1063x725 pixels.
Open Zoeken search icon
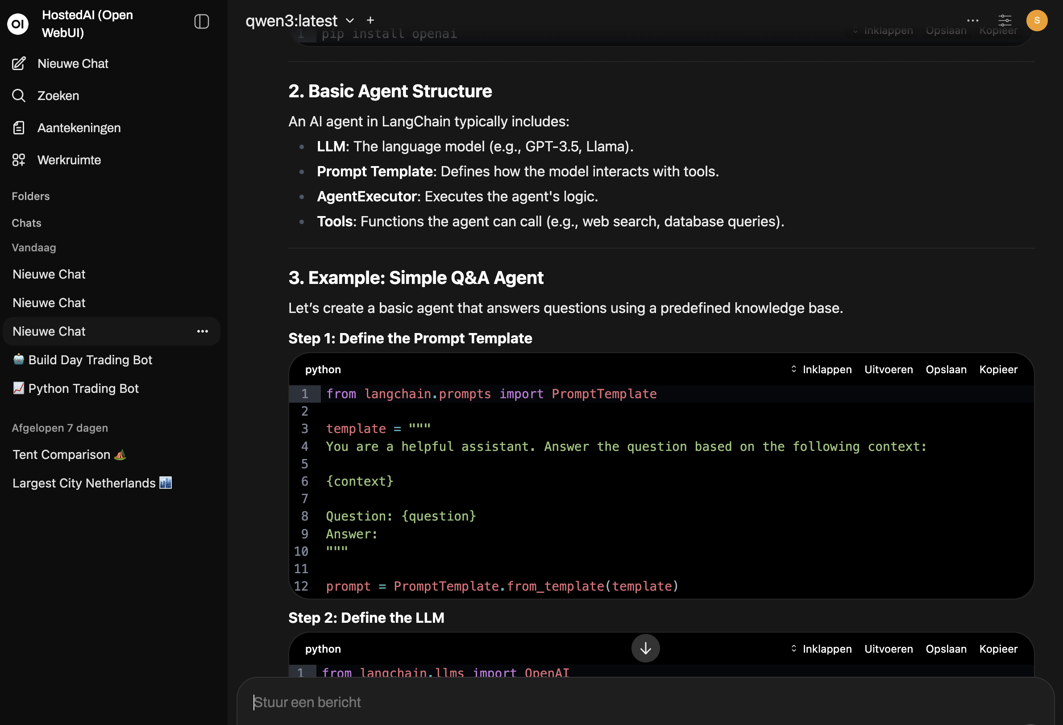click(19, 96)
